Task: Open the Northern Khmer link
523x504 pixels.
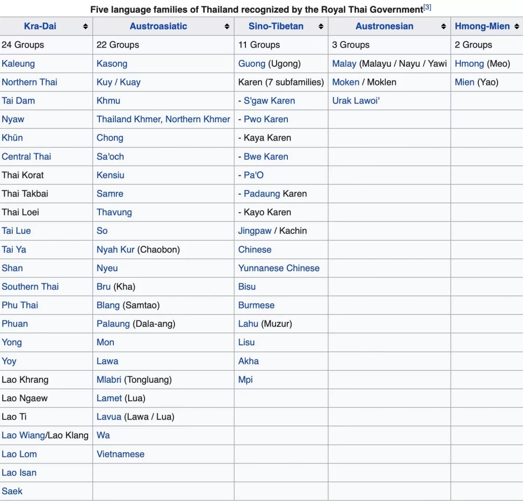Action: [198, 119]
